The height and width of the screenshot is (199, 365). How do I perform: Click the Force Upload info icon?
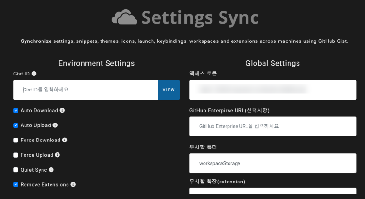[x=58, y=155]
